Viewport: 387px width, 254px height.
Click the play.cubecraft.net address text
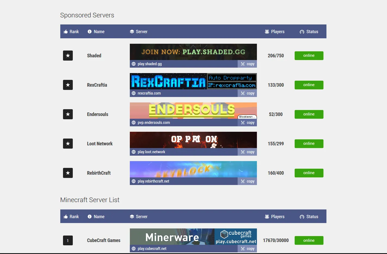point(152,249)
